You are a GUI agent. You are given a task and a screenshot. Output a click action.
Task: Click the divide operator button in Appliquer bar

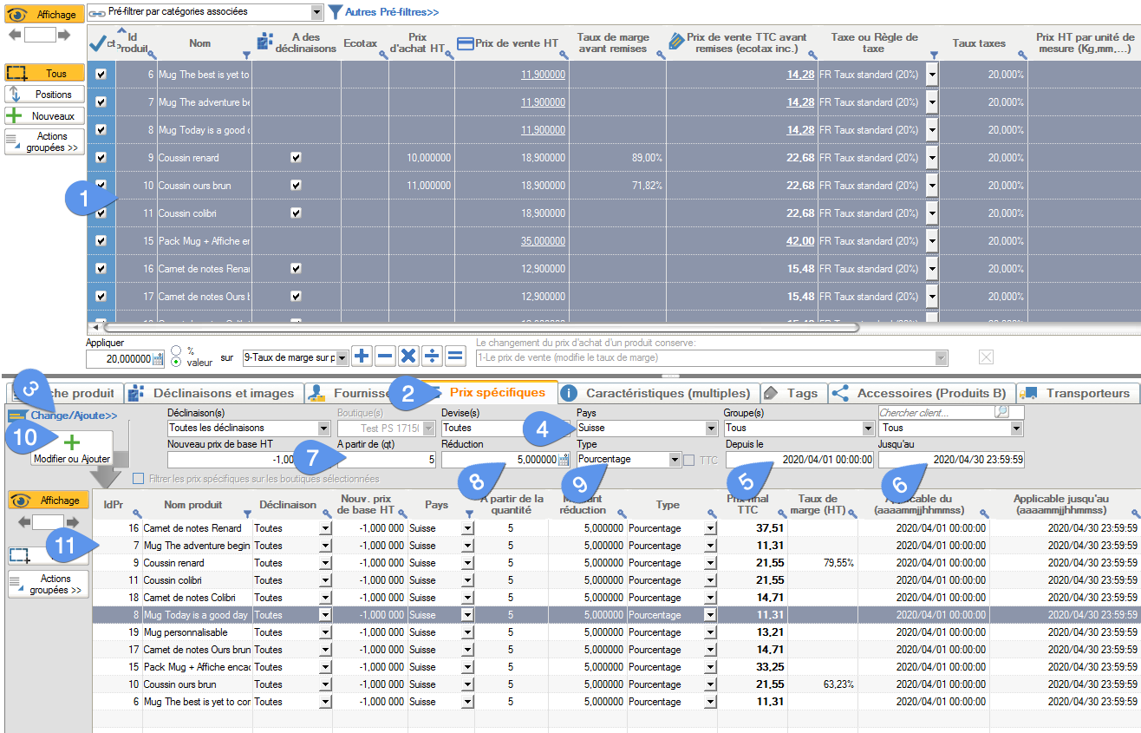coord(432,357)
